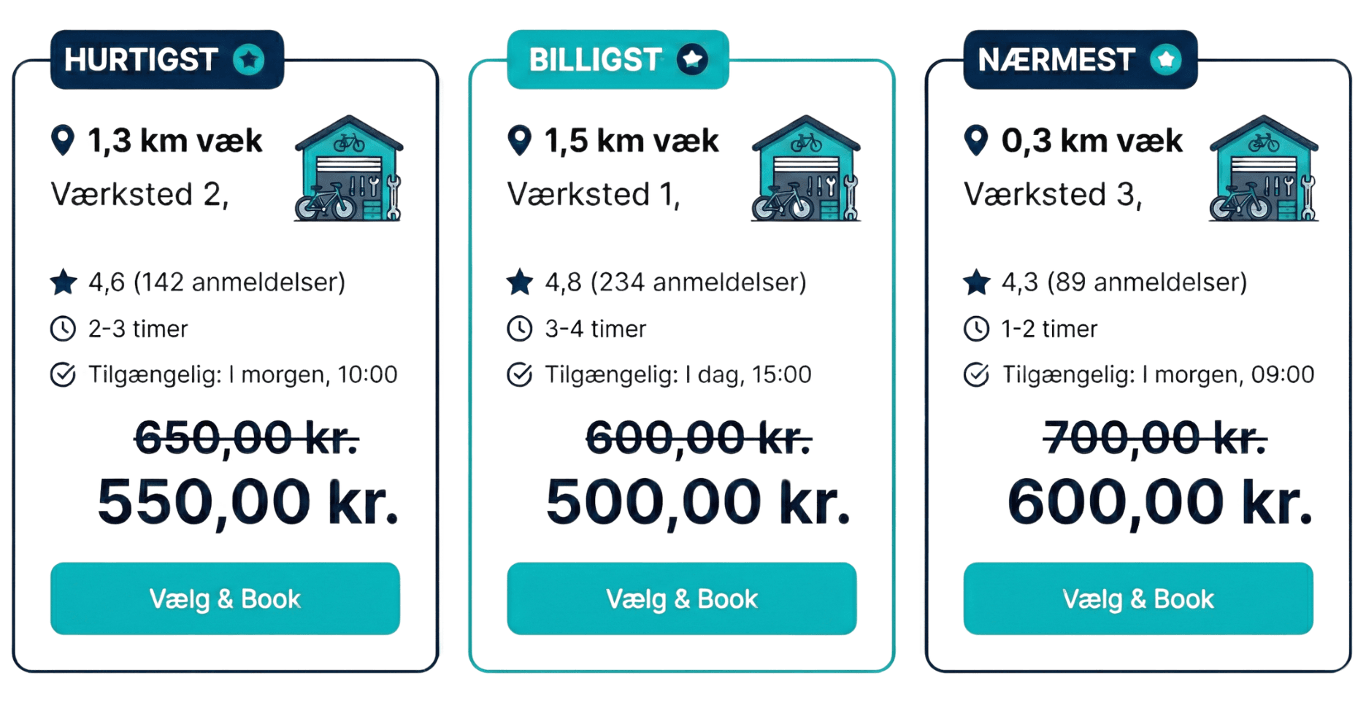Open the 142 anmeldelser reviews text
The height and width of the screenshot is (705, 1366).
pos(239,282)
